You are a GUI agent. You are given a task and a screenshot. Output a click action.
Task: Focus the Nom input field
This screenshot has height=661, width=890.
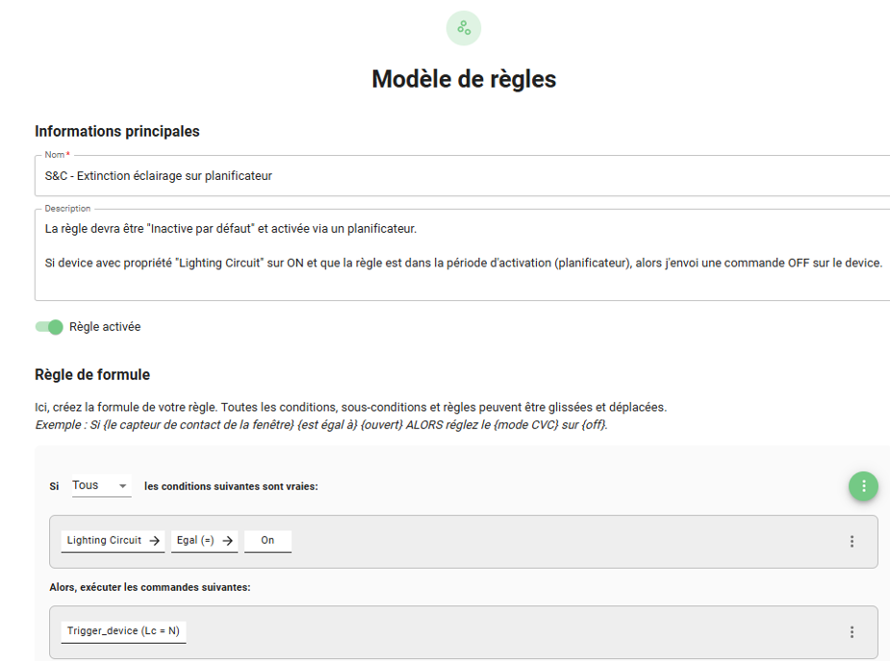[462, 176]
